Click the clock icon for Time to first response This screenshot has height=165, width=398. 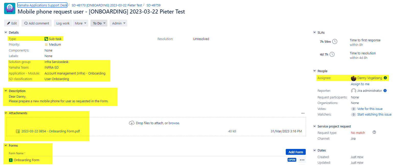335,41
